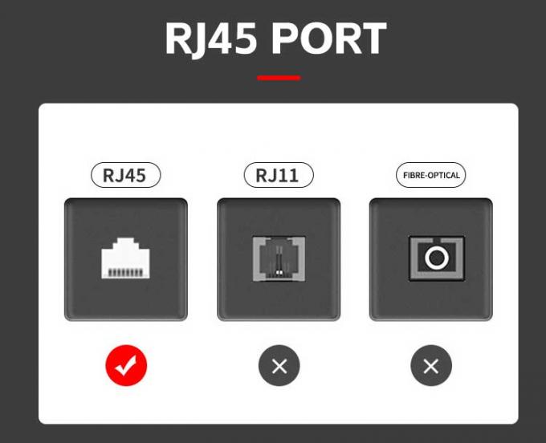Click the dark tile containing the RJ11 port
Screen dimensions: 546x443
click(x=279, y=259)
